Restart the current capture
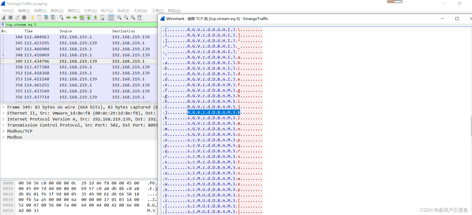Image resolution: width=472 pixels, height=215 pixels. point(17,18)
